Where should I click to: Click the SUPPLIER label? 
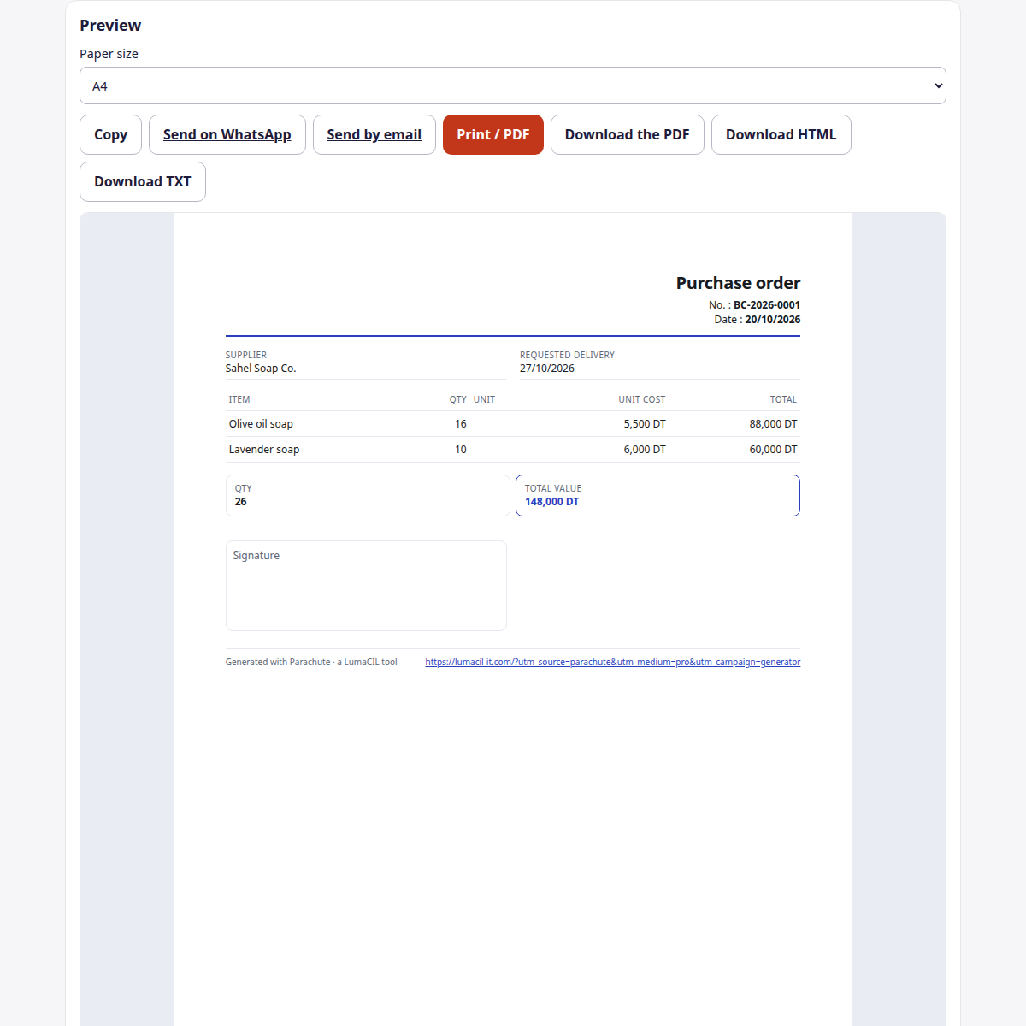[246, 355]
